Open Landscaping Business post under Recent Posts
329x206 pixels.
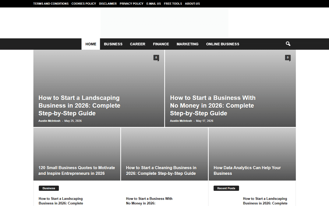click(x=265, y=201)
